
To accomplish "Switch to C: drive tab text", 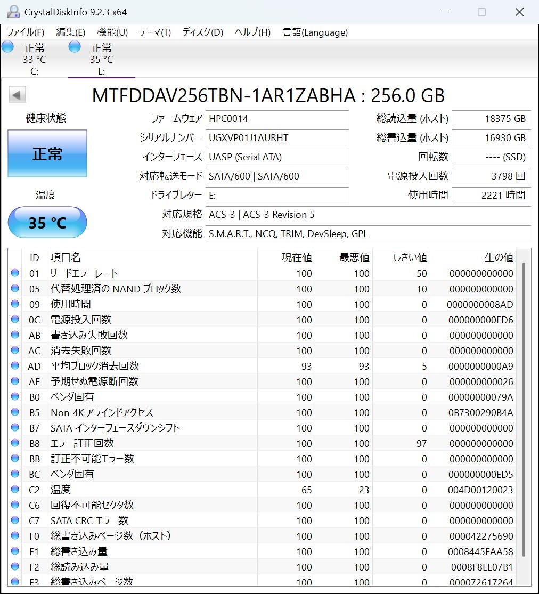I will 35,59.
